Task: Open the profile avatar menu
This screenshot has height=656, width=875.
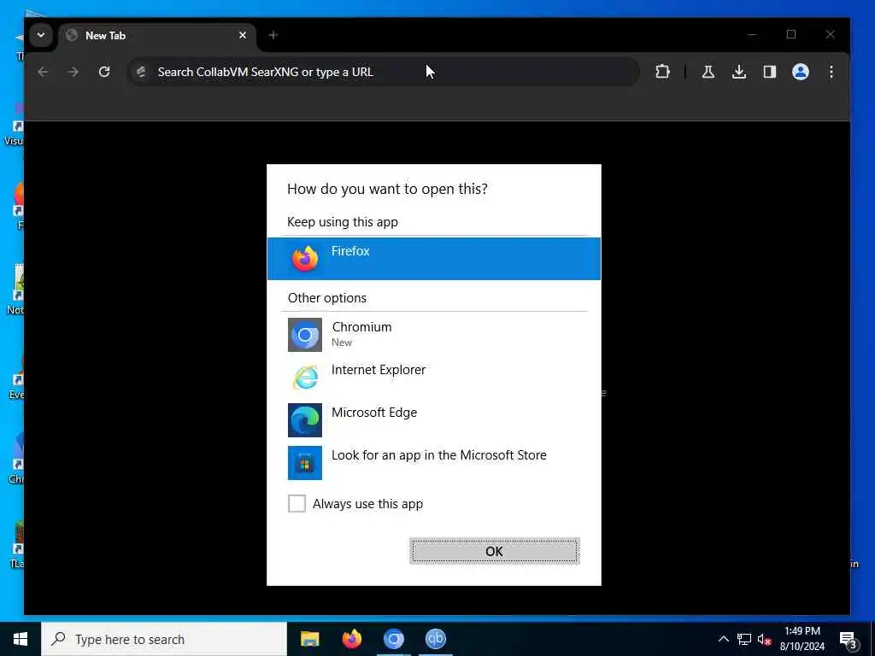Action: (x=800, y=72)
